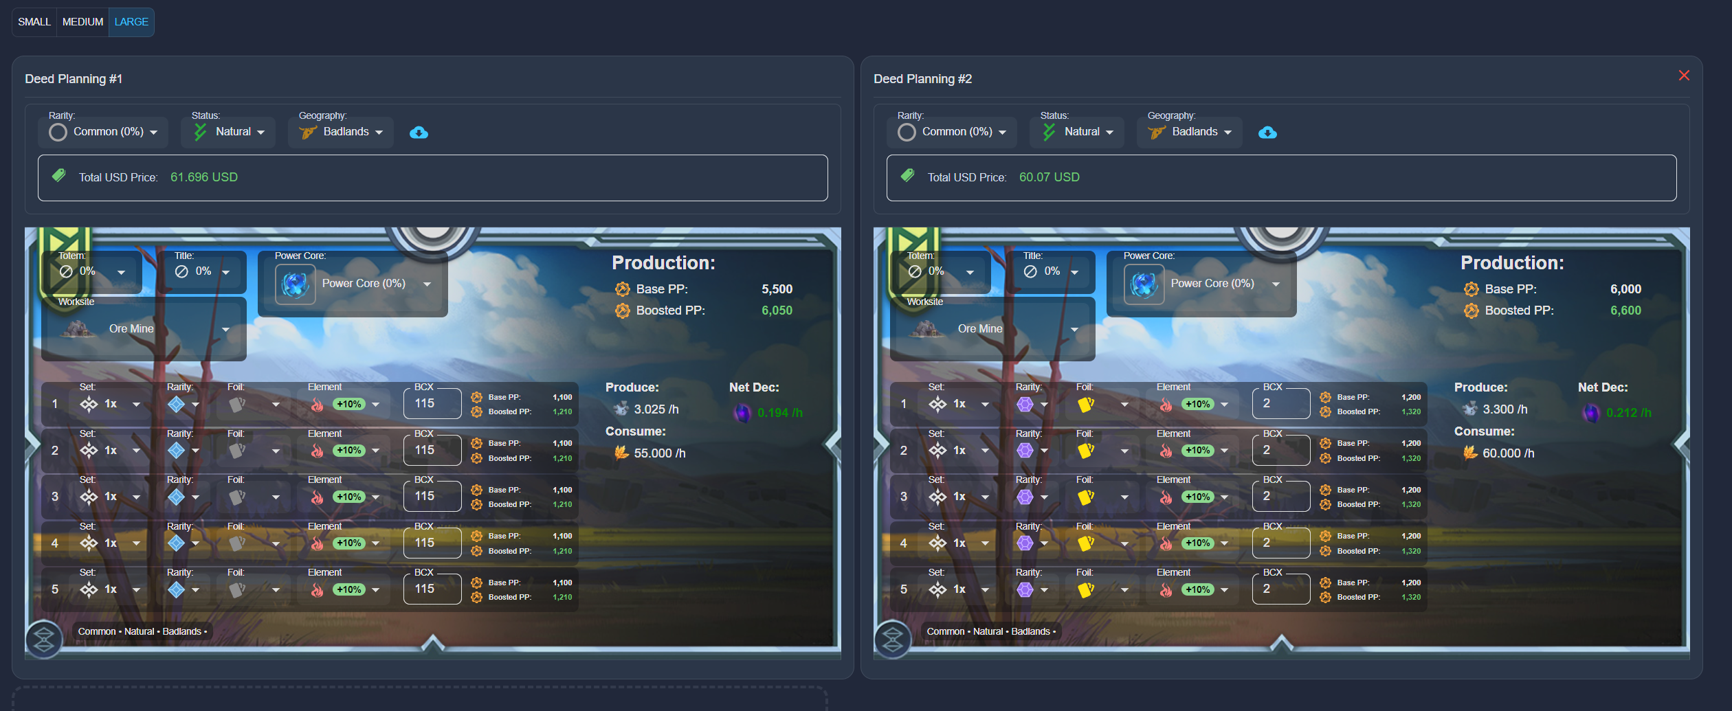The width and height of the screenshot is (1732, 711).
Task: Open the Status Natural dropdown in Deed #2
Action: (x=1077, y=132)
